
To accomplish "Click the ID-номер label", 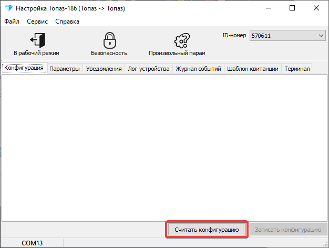I will pos(234,35).
